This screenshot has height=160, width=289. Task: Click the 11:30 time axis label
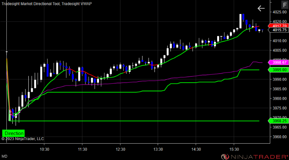82,149
